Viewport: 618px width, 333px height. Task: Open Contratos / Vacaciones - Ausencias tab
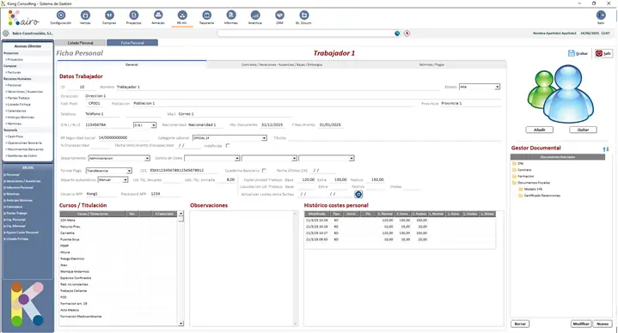(282, 64)
